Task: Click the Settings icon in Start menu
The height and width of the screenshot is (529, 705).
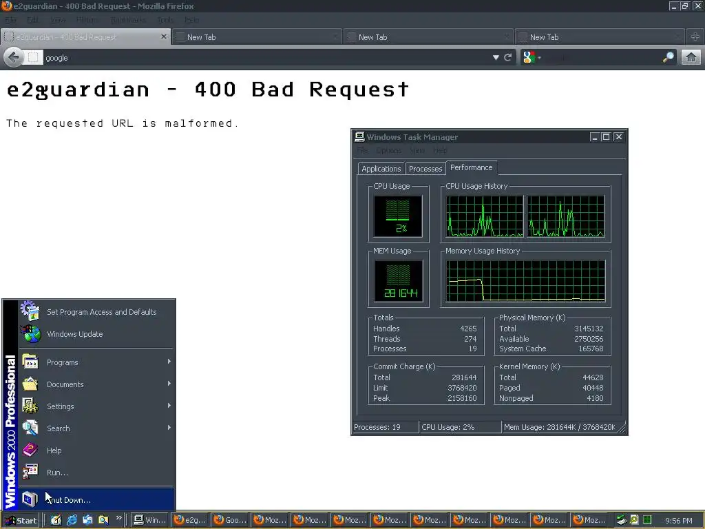Action: [30, 406]
